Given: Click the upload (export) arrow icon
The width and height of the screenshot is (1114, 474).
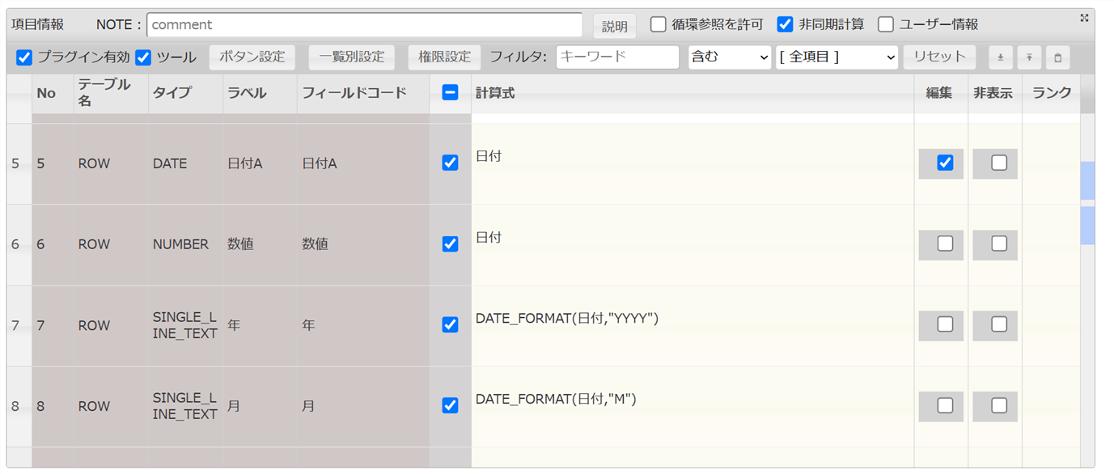Looking at the screenshot, I should pyautogui.click(x=1029, y=57).
